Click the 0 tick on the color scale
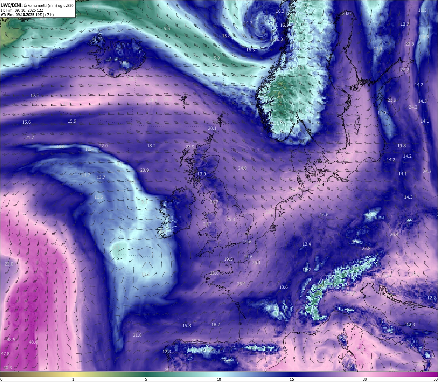Image resolution: width=438 pixels, height=382 pixels. click(1, 379)
